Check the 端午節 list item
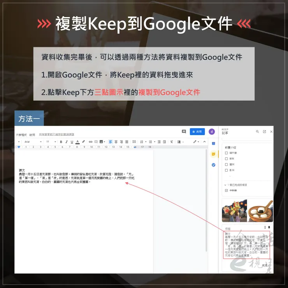The height and width of the screenshot is (288, 288). point(226,153)
